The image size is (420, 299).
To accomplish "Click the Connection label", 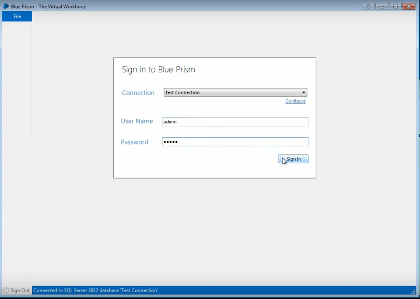I will (138, 93).
